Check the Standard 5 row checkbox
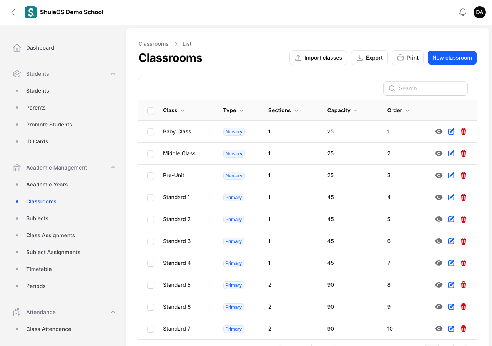The image size is (492, 346). pyautogui.click(x=151, y=285)
